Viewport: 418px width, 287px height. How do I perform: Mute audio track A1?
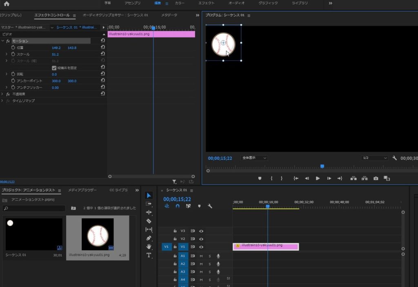(201, 256)
